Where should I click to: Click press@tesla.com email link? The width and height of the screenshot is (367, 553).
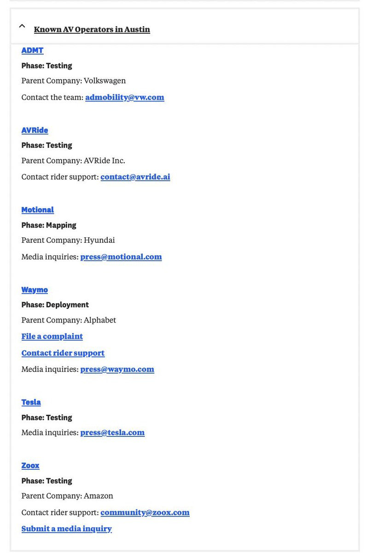[x=112, y=433]
